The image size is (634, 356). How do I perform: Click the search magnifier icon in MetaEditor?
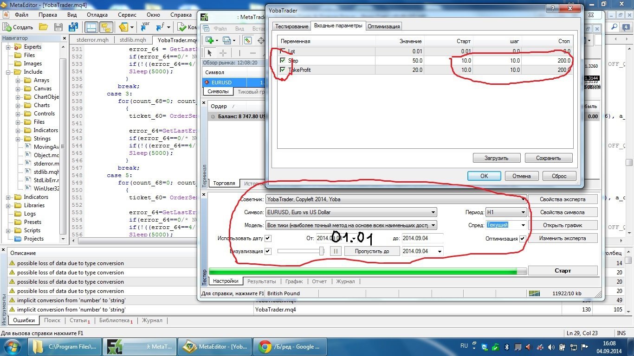614,27
